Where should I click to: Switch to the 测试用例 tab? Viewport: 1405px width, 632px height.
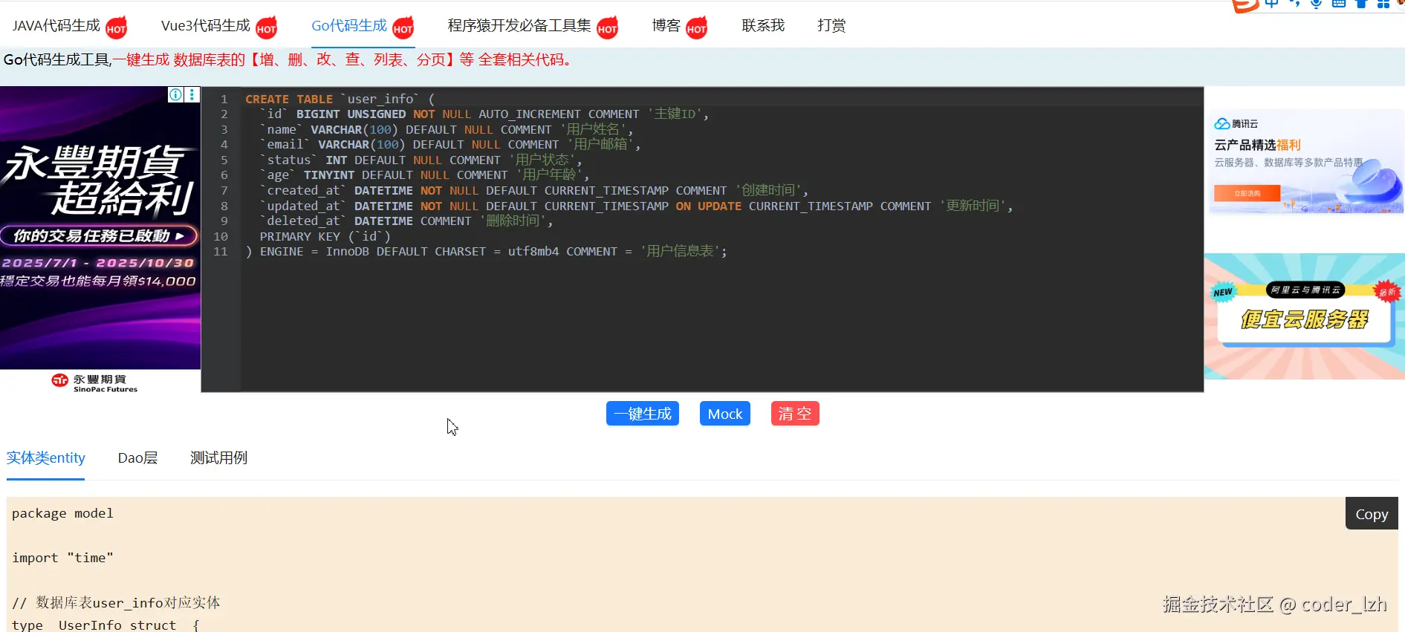pyautogui.click(x=218, y=458)
